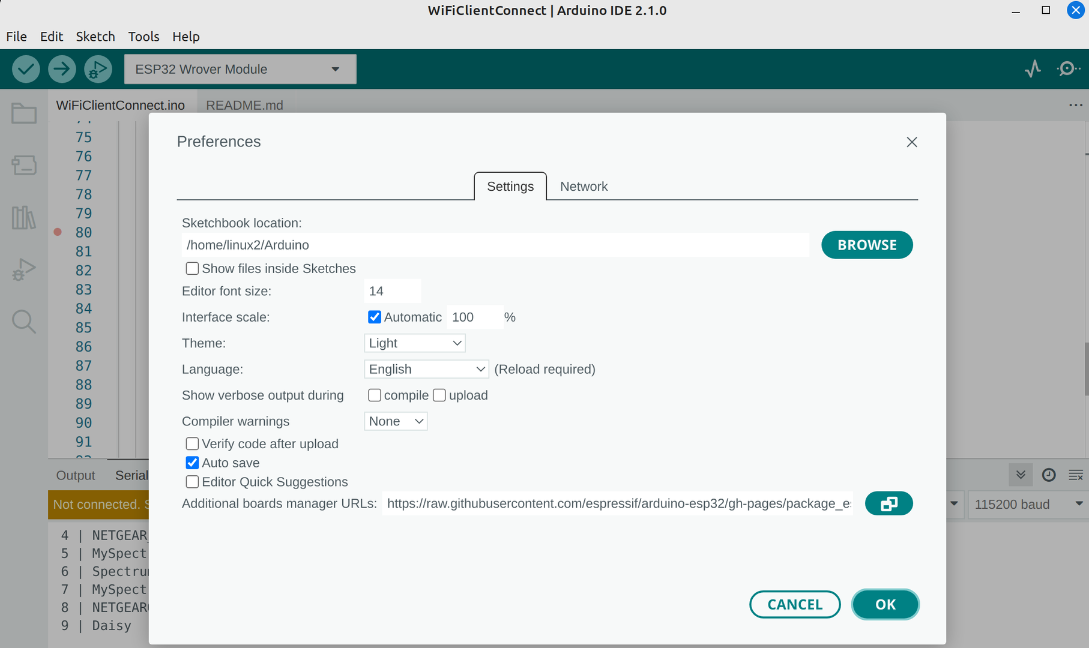This screenshot has width=1089, height=648.
Task: Click the additional boards URLs editor icon
Action: coord(888,503)
